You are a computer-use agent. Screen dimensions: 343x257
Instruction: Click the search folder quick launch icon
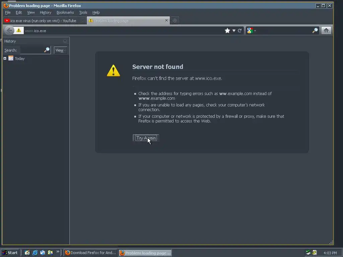50,253
